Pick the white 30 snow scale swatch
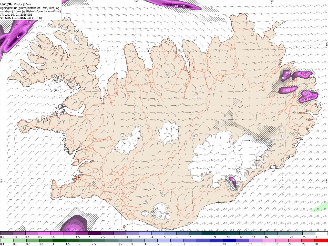The width and height of the screenshot is (328, 246). (x=321, y=233)
